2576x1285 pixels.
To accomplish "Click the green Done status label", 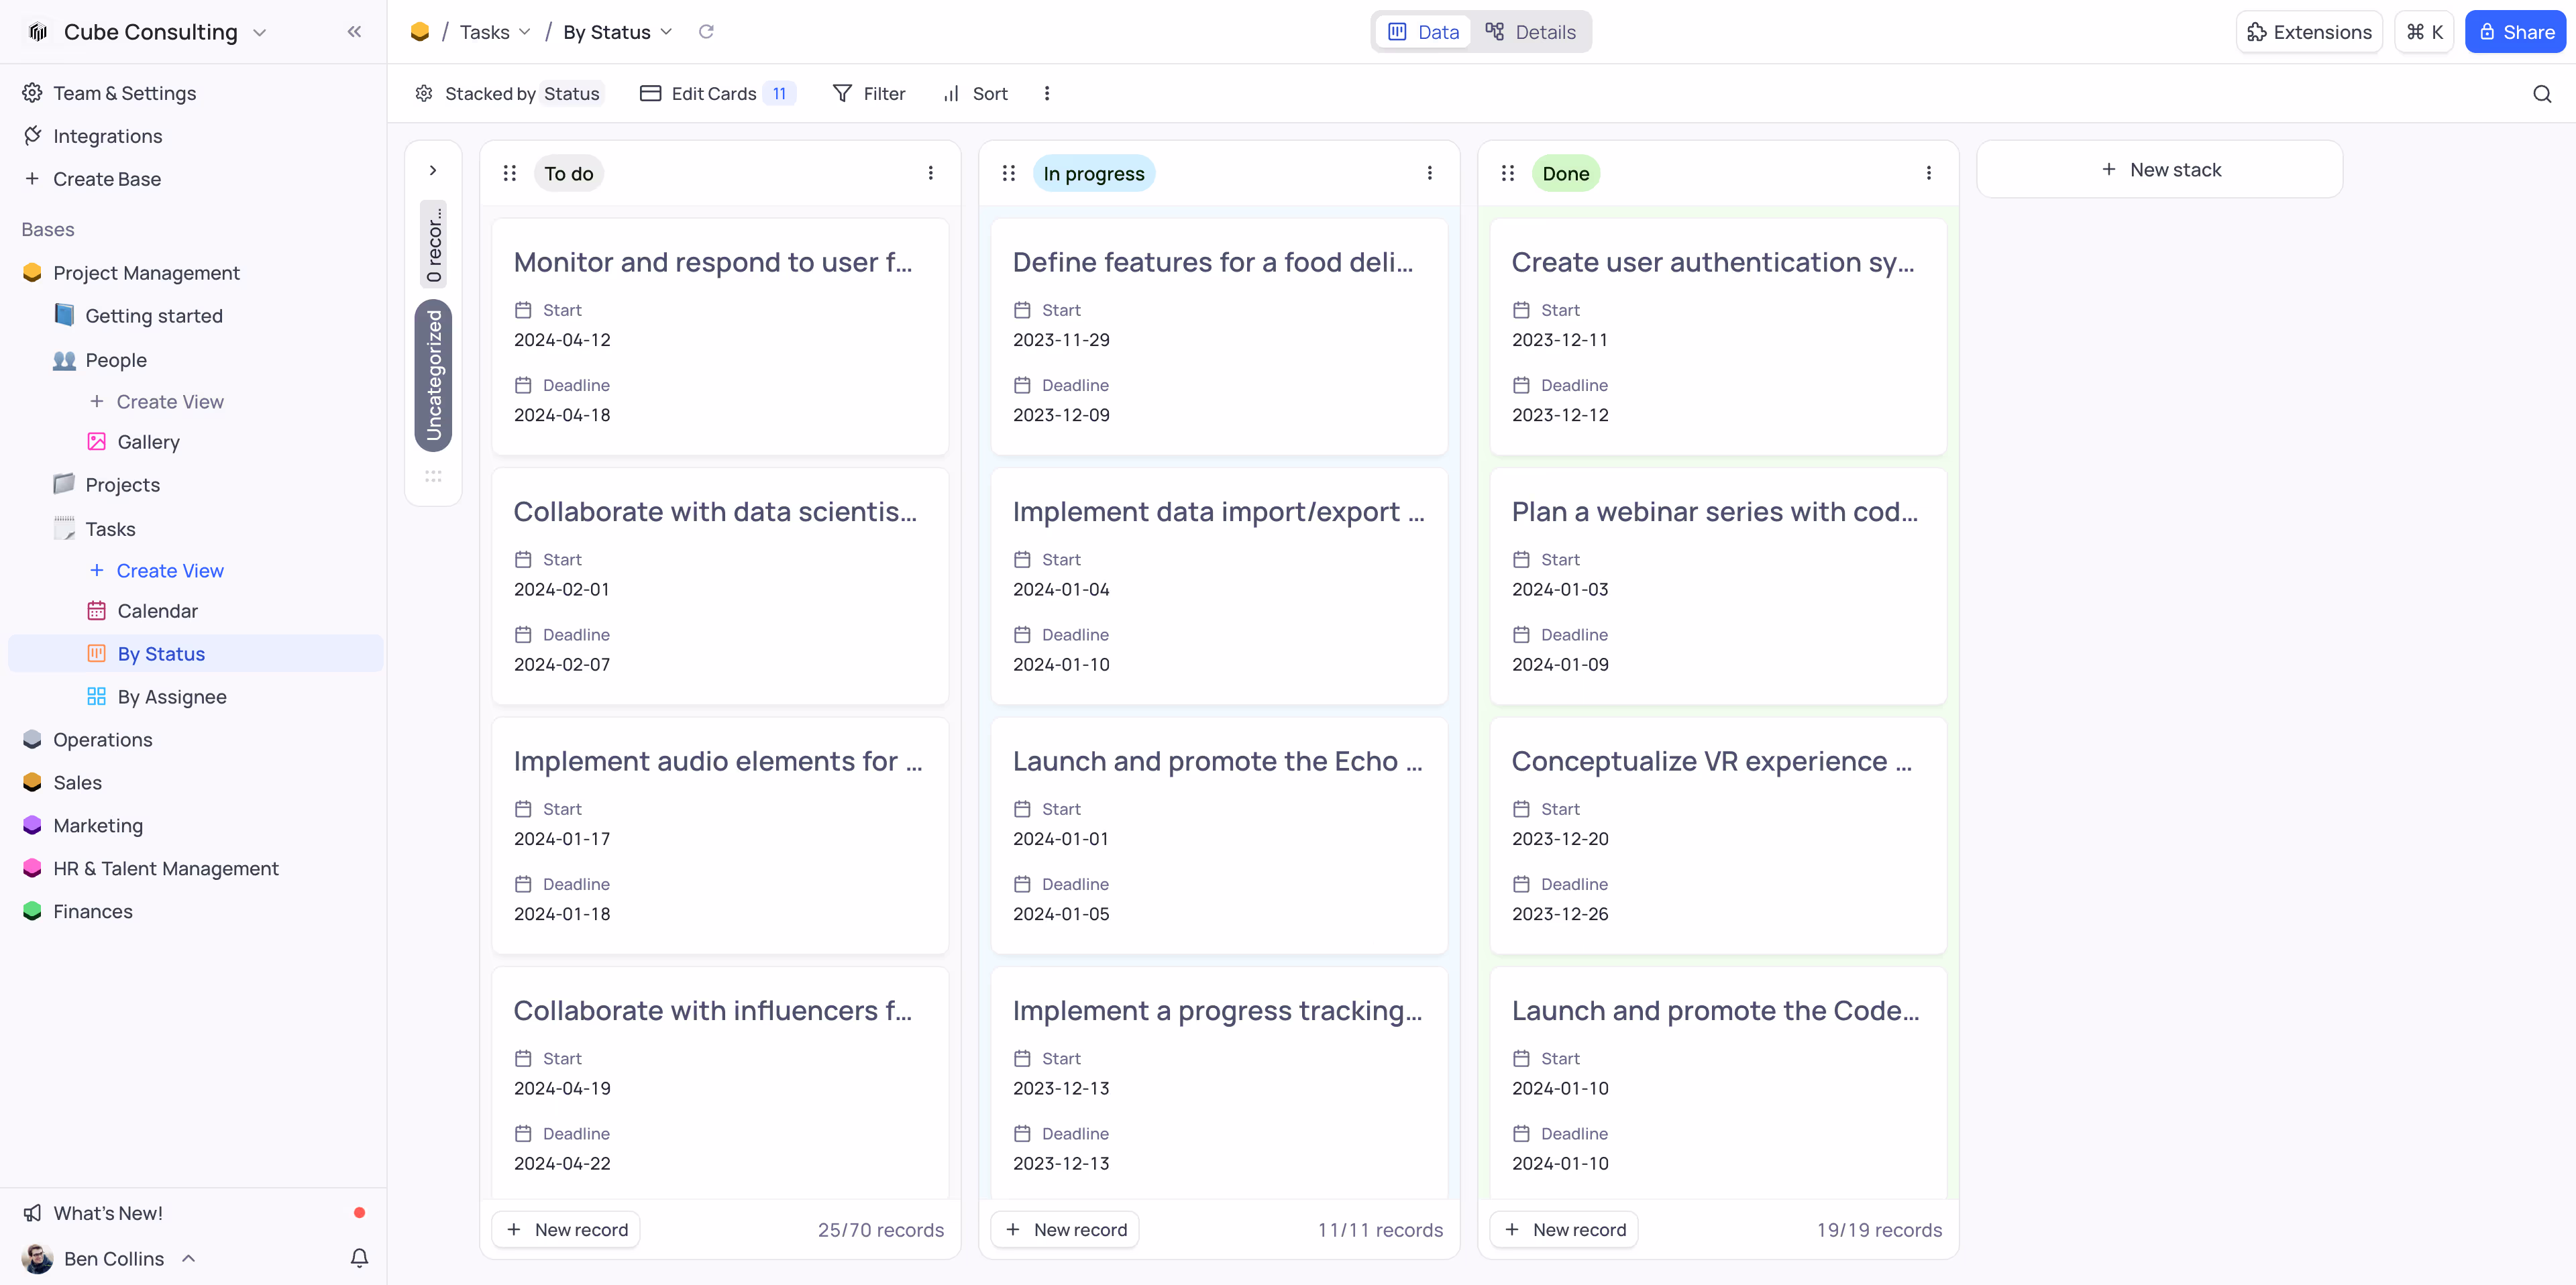I will pyautogui.click(x=1565, y=174).
